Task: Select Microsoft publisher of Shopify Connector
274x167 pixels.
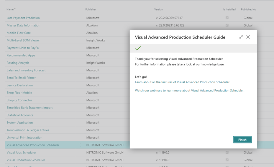Action: (x=93, y=100)
